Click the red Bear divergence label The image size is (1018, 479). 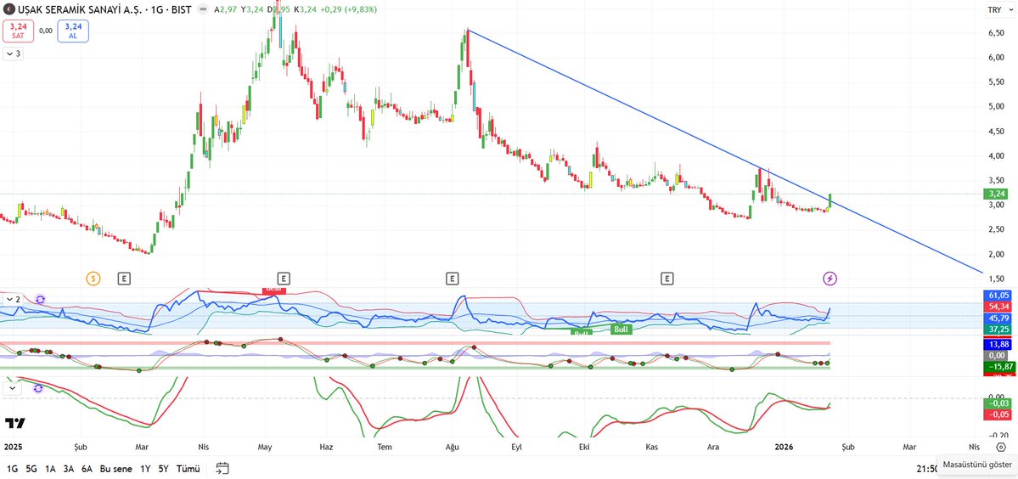pos(274,290)
